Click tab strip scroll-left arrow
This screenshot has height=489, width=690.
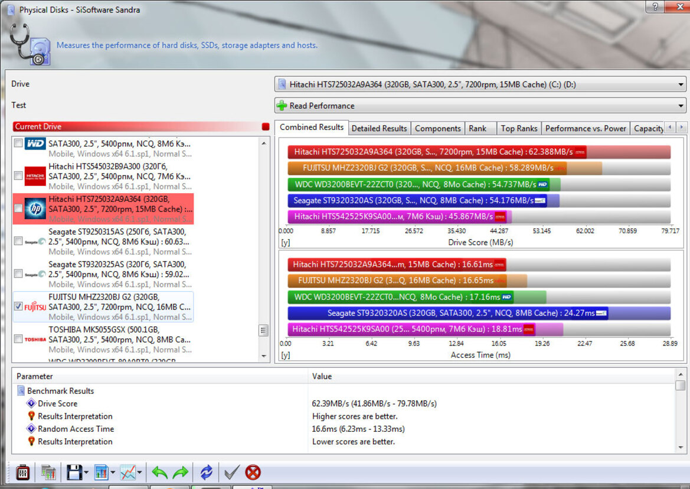[x=670, y=128]
